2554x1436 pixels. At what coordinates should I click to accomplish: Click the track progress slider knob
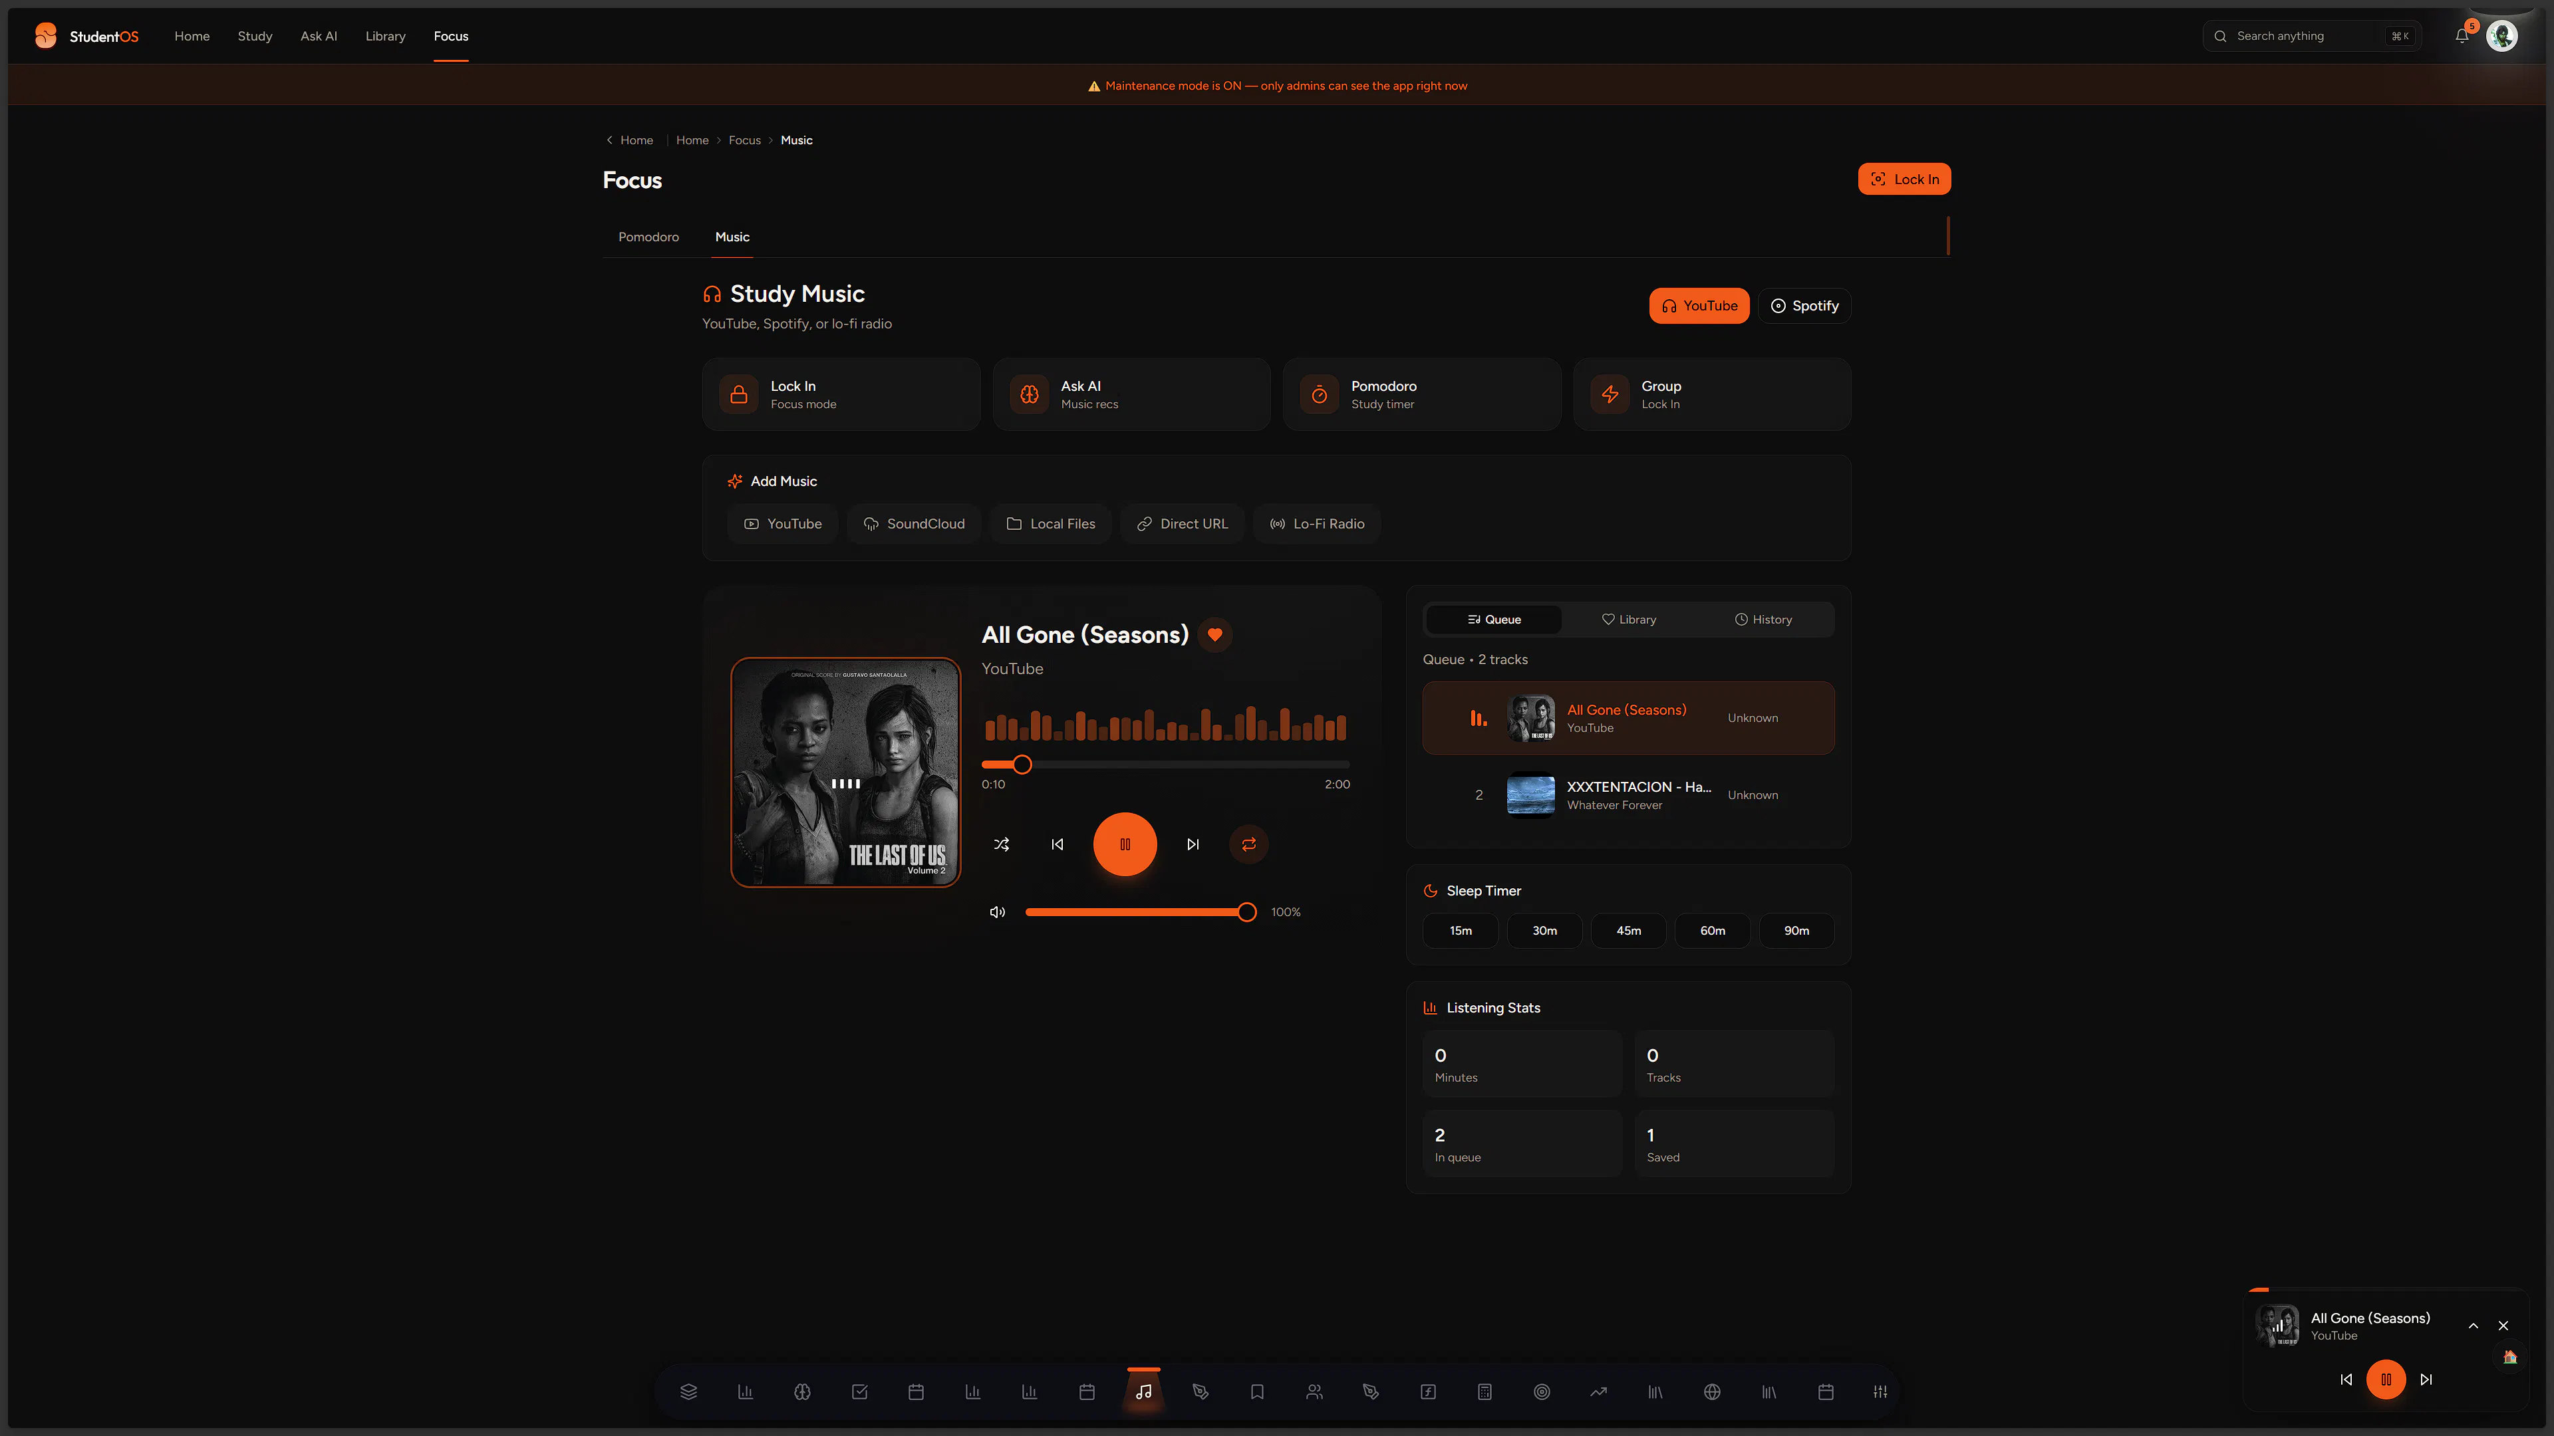coord(1022,764)
